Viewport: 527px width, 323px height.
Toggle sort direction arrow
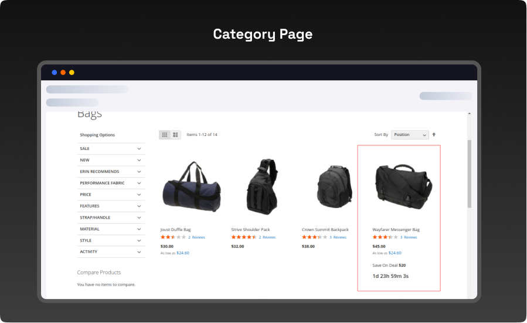point(434,134)
